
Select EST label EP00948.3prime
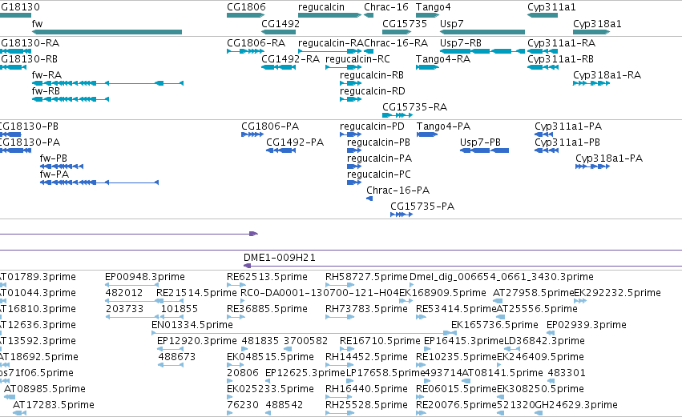point(145,277)
